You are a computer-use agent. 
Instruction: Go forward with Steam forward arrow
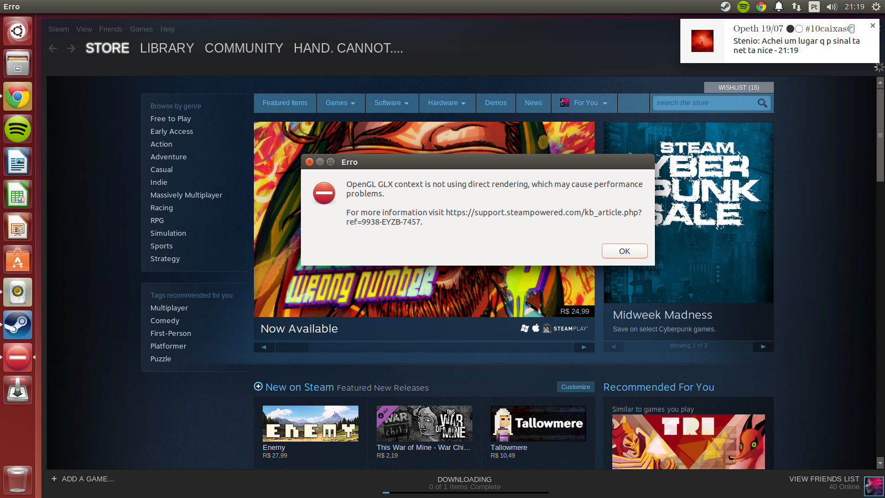[71, 49]
